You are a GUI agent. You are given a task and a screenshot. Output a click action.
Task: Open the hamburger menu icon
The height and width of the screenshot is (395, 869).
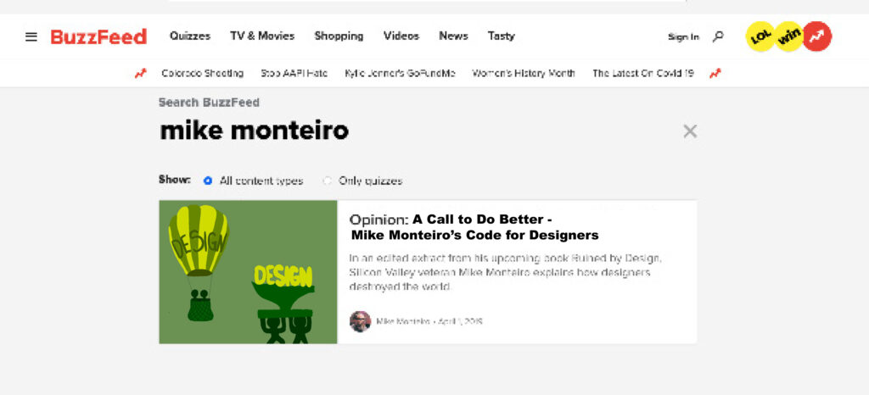(31, 36)
